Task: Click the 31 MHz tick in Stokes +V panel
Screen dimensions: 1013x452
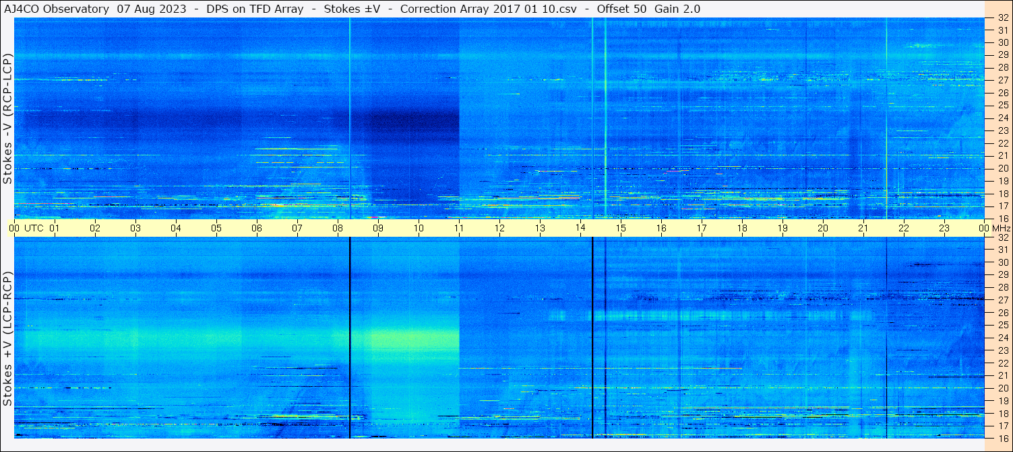Action: (1002, 250)
